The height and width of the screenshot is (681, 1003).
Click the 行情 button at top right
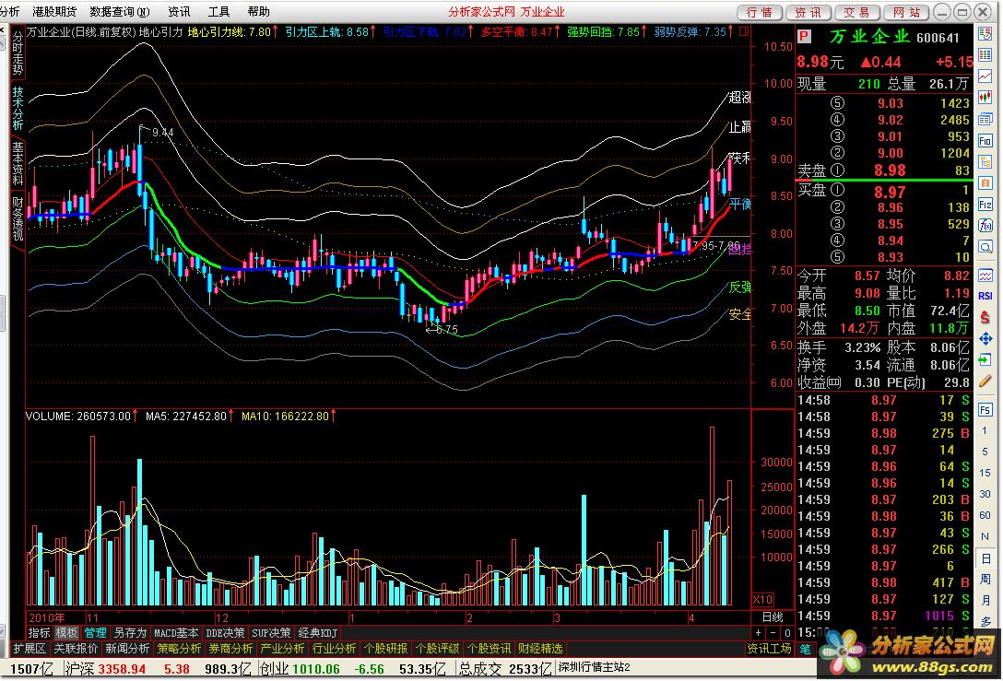[x=760, y=12]
